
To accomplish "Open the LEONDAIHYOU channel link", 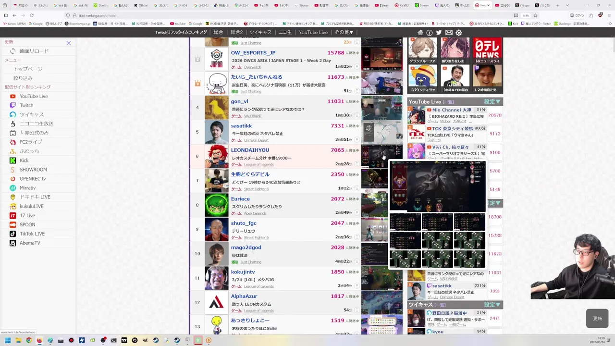I will pos(250,150).
